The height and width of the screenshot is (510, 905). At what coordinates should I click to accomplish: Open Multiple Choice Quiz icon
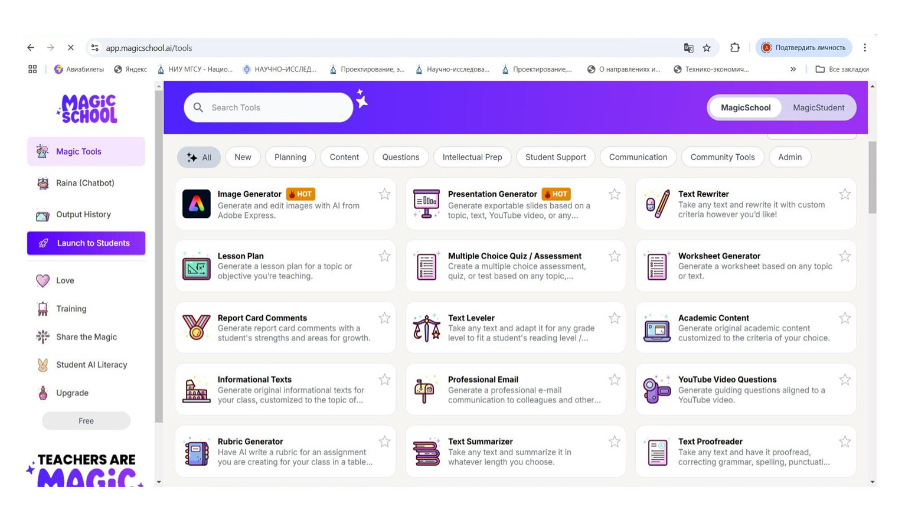426,266
